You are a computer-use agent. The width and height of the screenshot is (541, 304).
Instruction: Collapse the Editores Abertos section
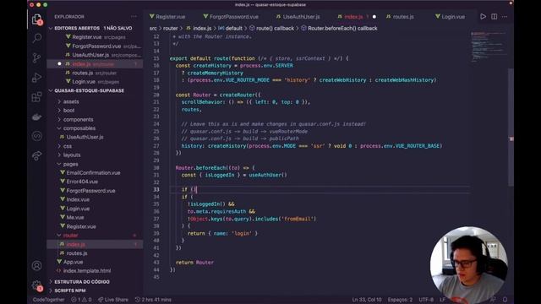[93, 28]
